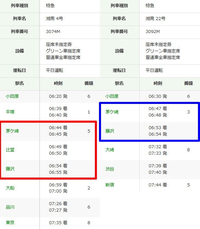Open 渋谷 station link
Viewport: 200px width, 229px height.
click(110, 169)
